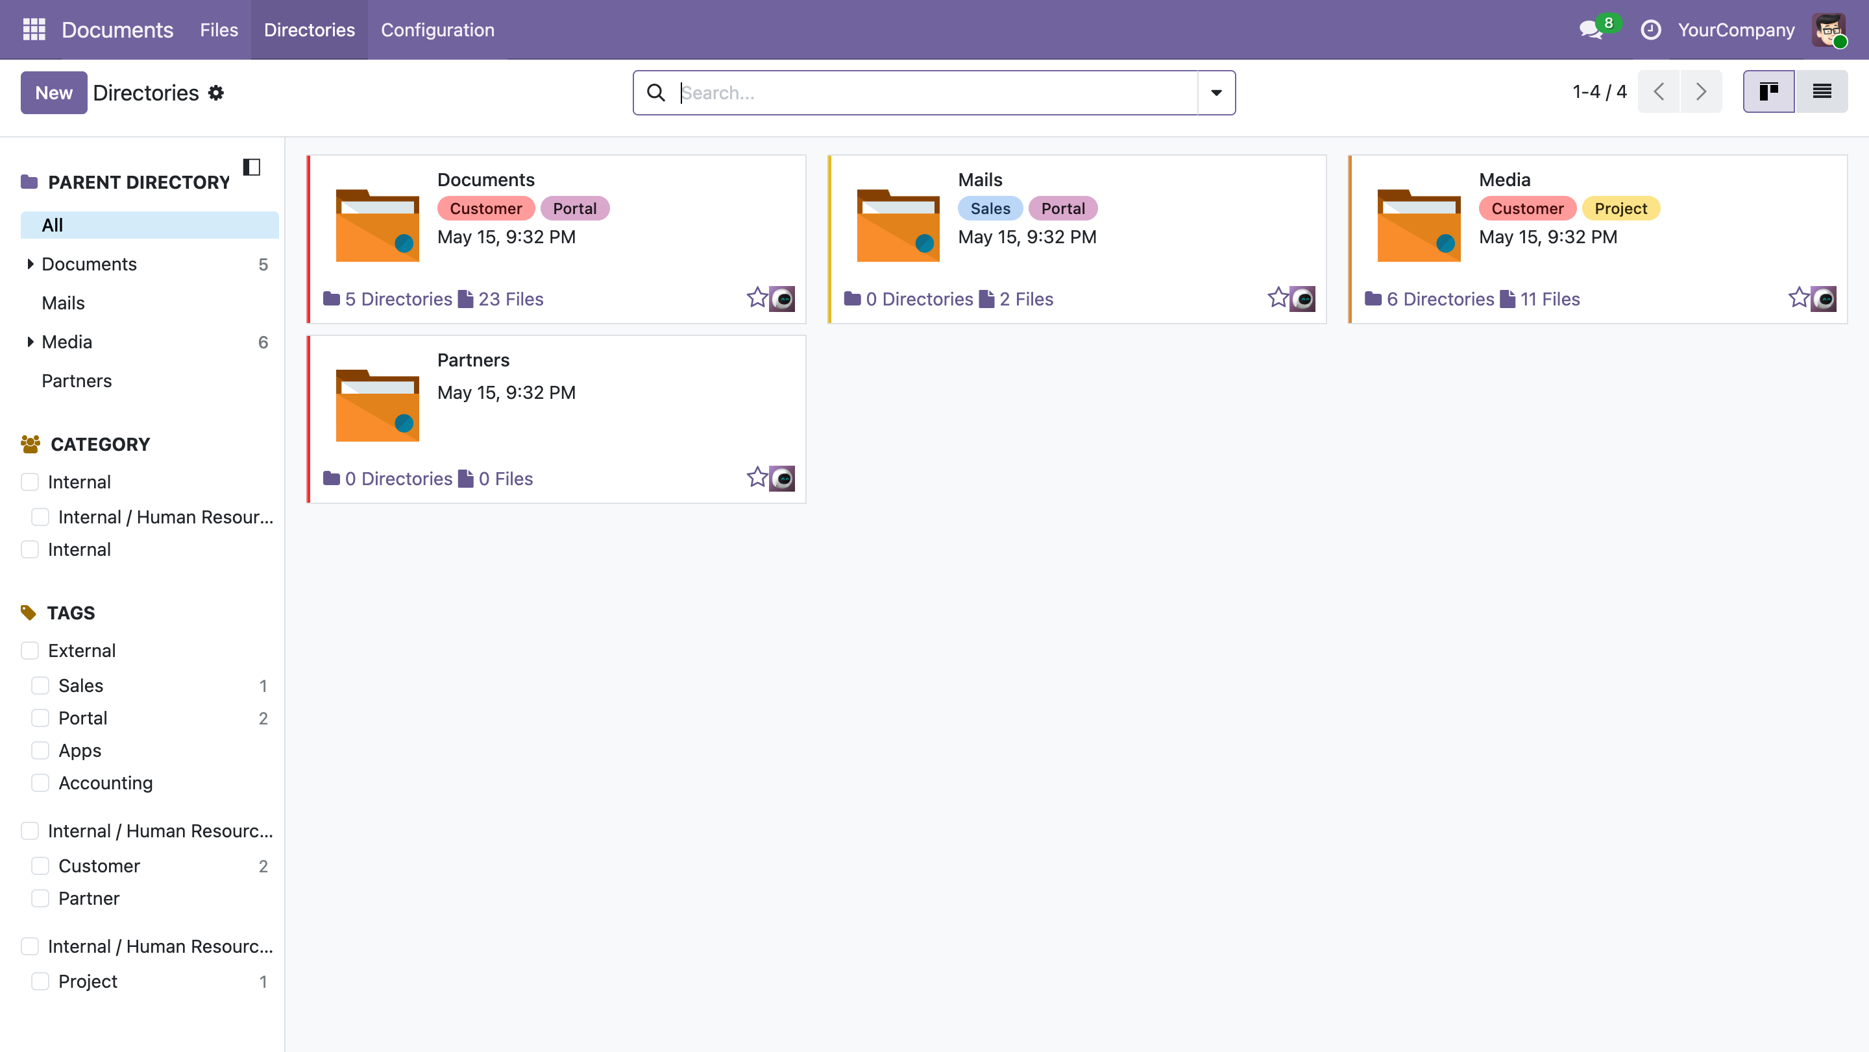Click the user avatar on the Media card

pos(1824,299)
